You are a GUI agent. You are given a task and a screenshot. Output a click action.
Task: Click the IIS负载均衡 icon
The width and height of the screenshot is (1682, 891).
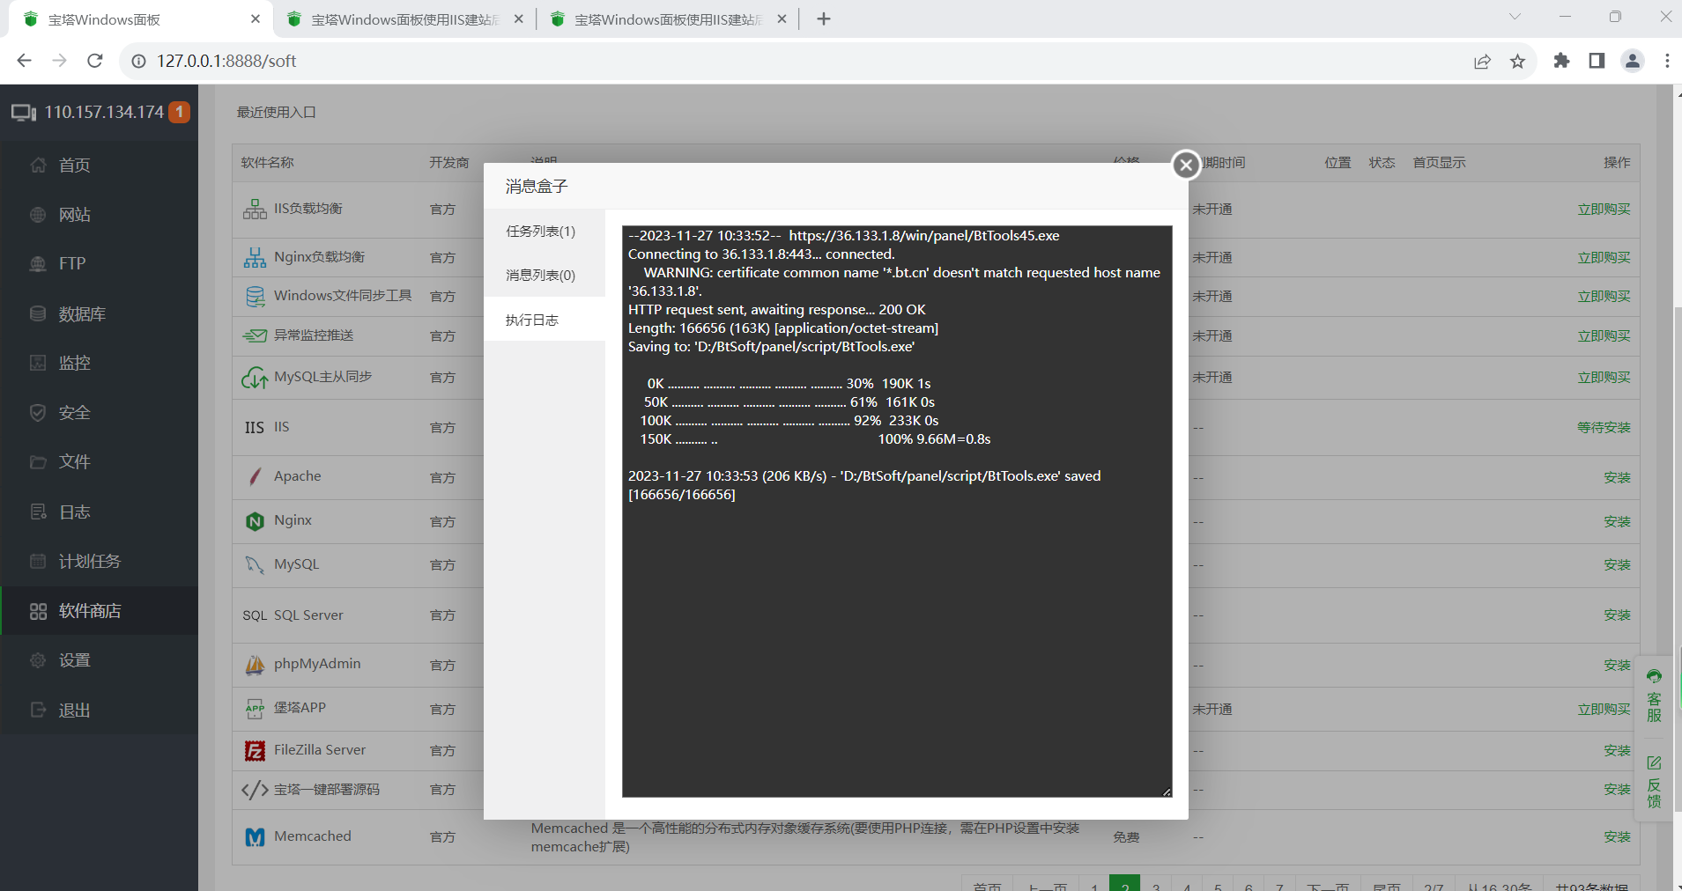click(255, 209)
